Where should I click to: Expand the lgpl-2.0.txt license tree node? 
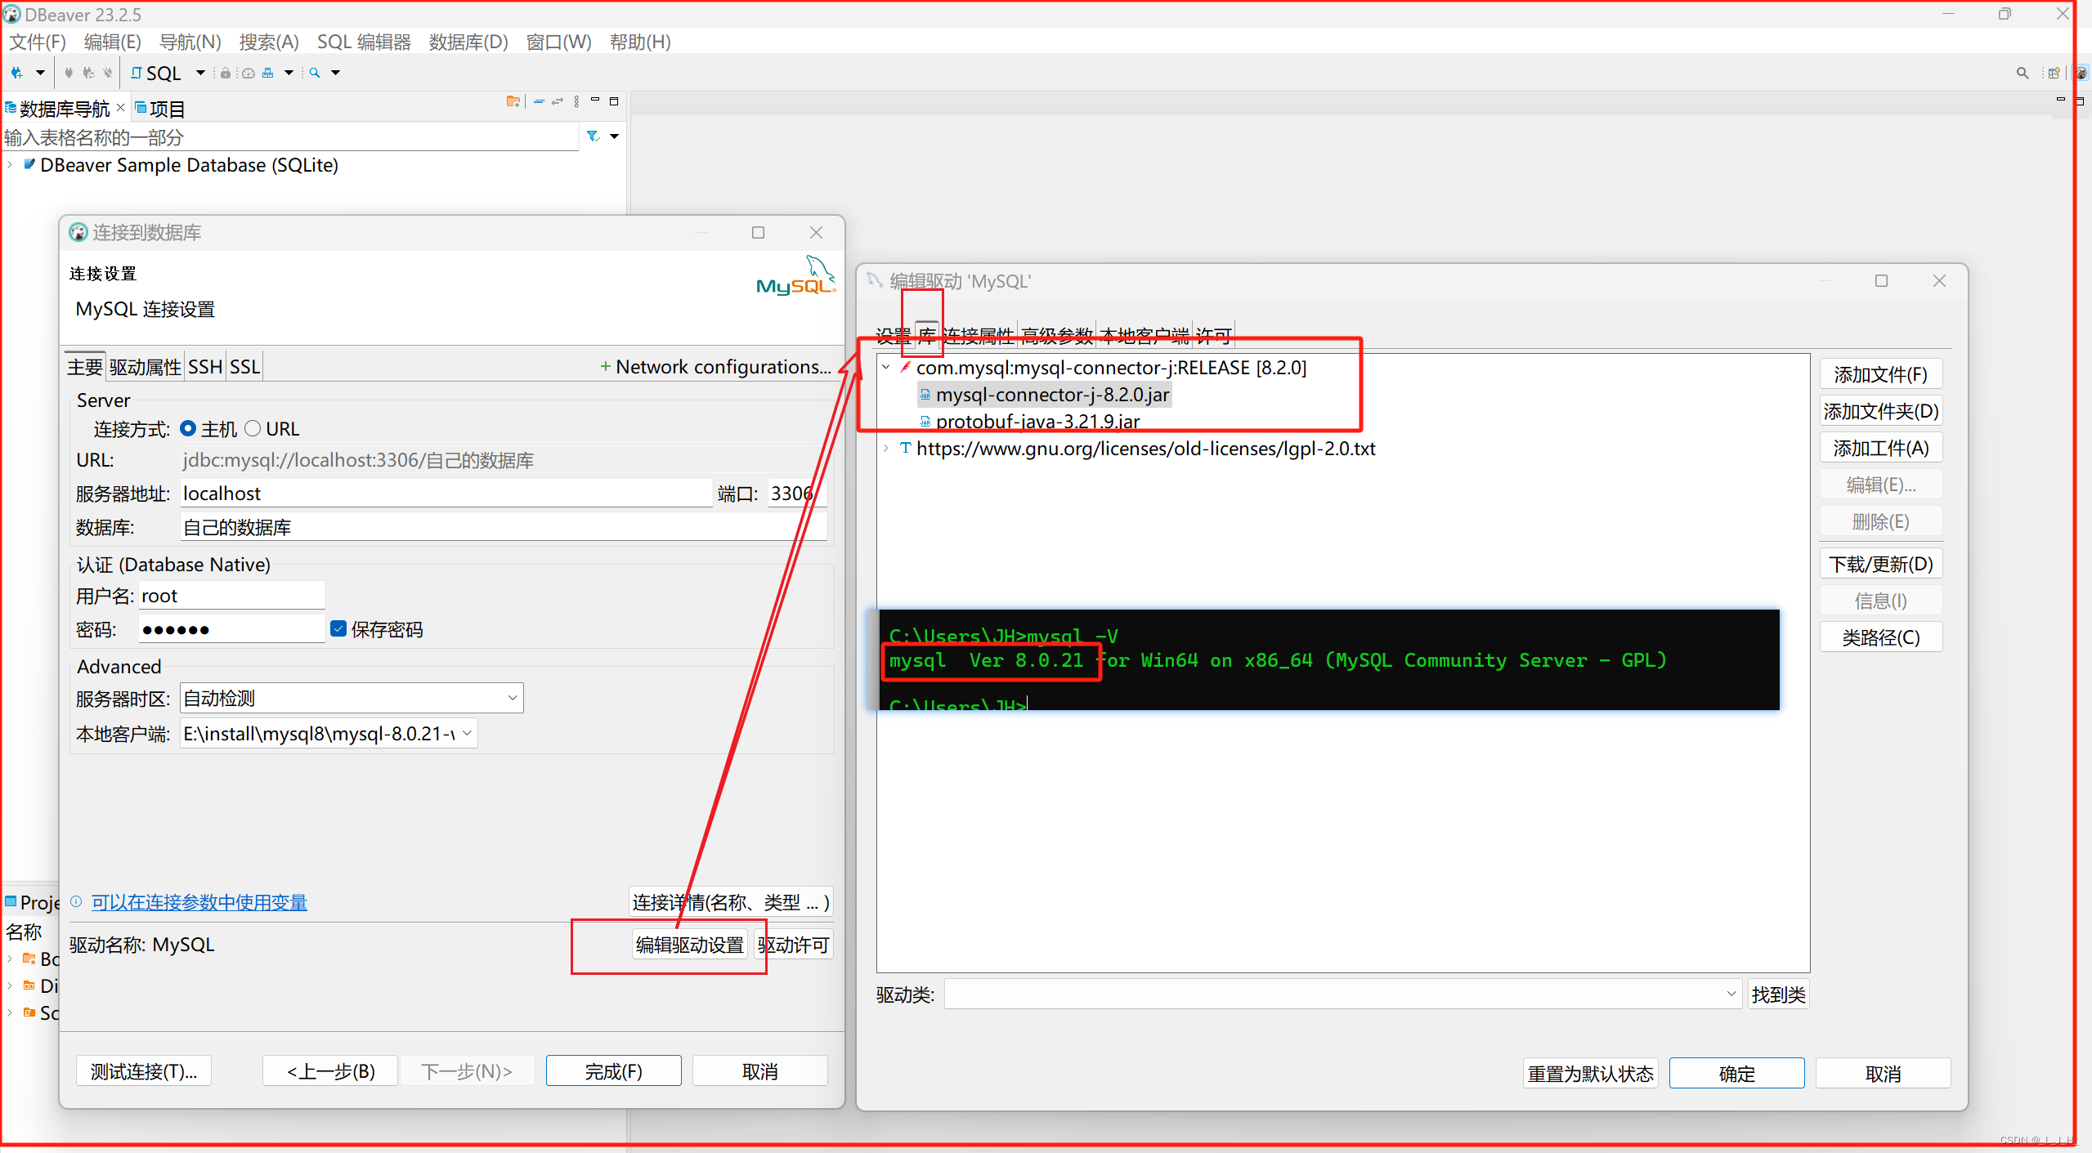pos(886,449)
